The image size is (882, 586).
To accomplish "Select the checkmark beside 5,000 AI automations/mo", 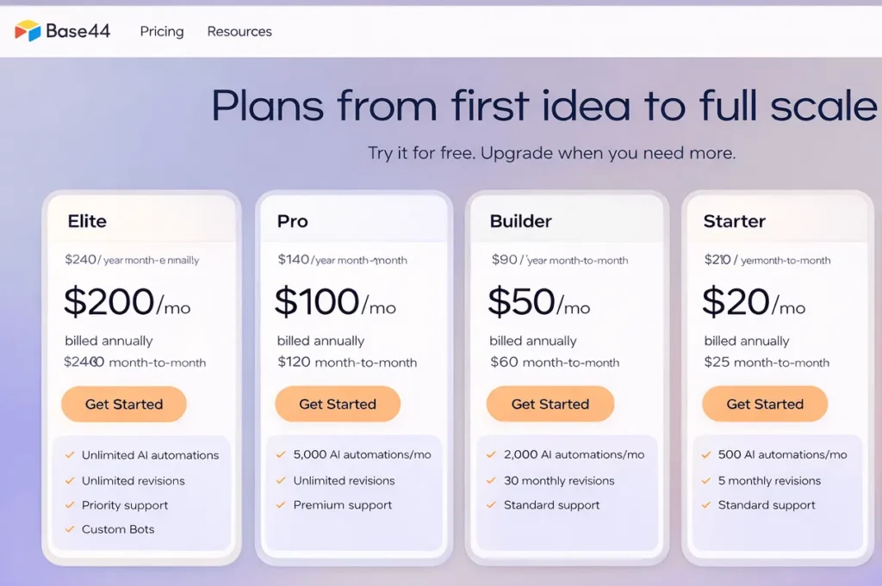I will click(281, 455).
